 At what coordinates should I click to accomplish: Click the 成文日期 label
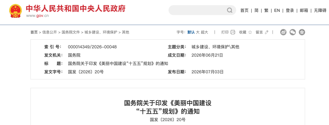(176, 55)
